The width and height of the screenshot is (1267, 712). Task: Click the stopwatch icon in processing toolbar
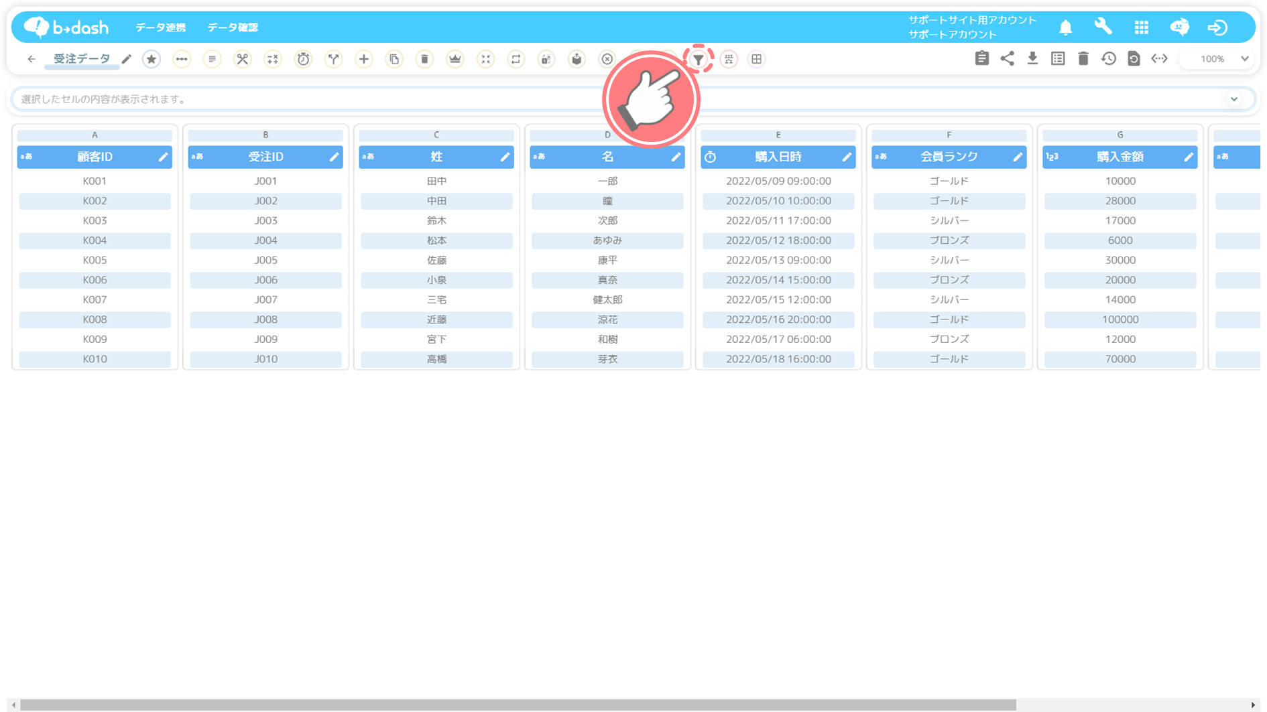point(303,59)
